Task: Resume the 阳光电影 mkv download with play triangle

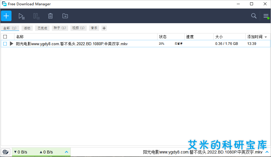Action: [12, 44]
